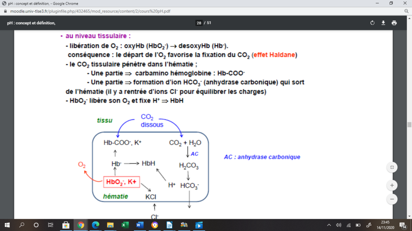Print the PDF document
This screenshot has height=231, width=412.
pos(394,23)
